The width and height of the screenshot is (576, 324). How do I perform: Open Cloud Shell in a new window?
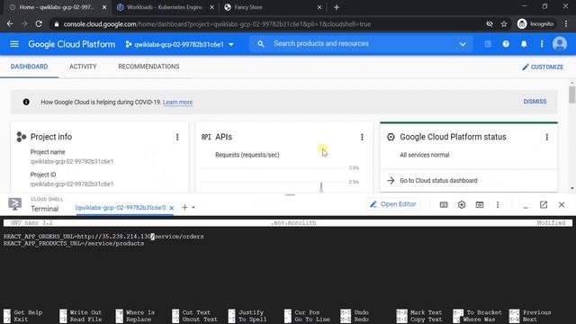click(x=544, y=204)
